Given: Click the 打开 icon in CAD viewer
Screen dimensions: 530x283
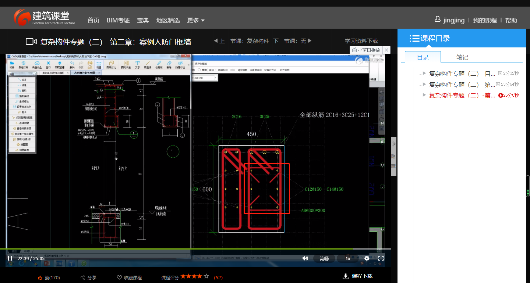Looking at the screenshot, I should [x=12, y=65].
